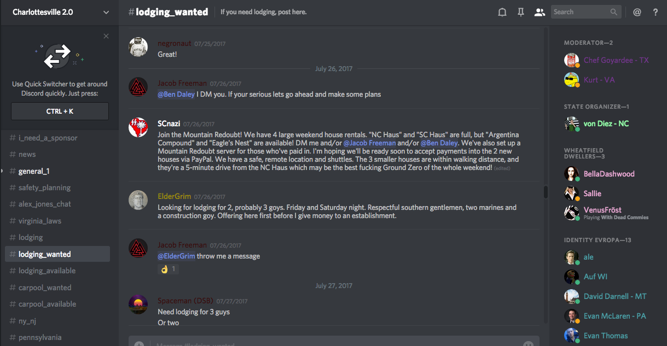Open the help question mark icon
This screenshot has height=346, width=667.
(x=656, y=12)
